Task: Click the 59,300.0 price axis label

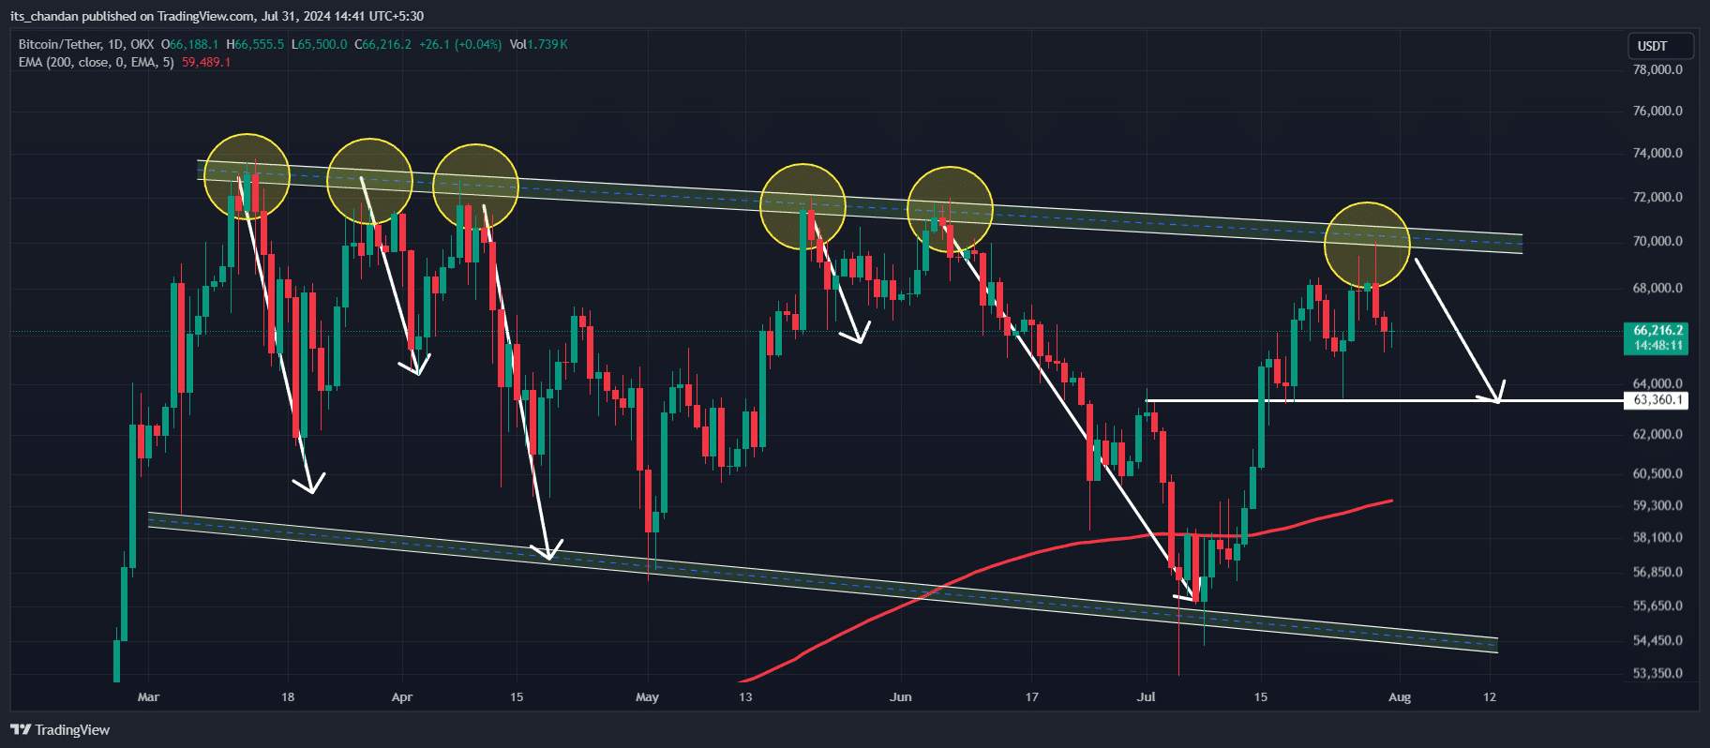Action: point(1657,505)
